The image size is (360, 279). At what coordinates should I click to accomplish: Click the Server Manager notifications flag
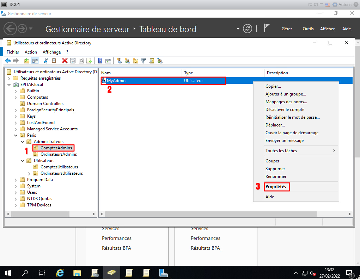coord(267,29)
